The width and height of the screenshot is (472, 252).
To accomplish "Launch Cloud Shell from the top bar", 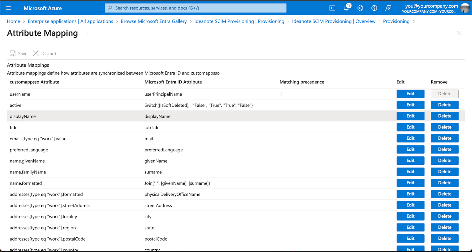I will click(332, 8).
